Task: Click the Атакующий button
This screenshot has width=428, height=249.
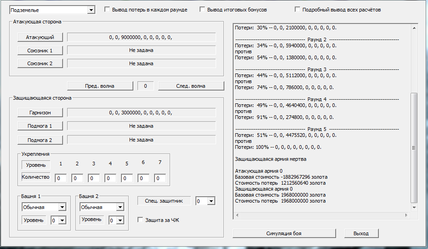Action: (40, 37)
